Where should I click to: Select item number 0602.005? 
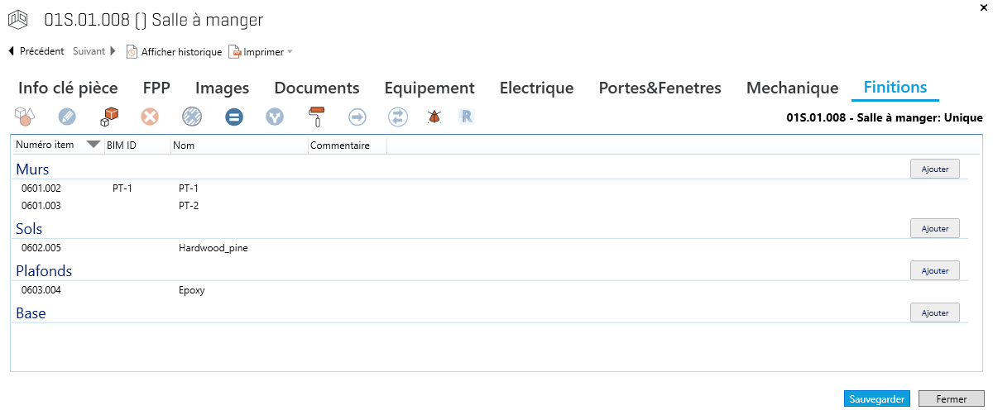point(41,247)
